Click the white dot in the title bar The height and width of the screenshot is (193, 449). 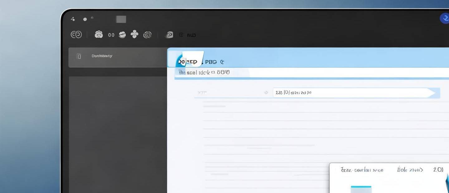click(x=85, y=19)
